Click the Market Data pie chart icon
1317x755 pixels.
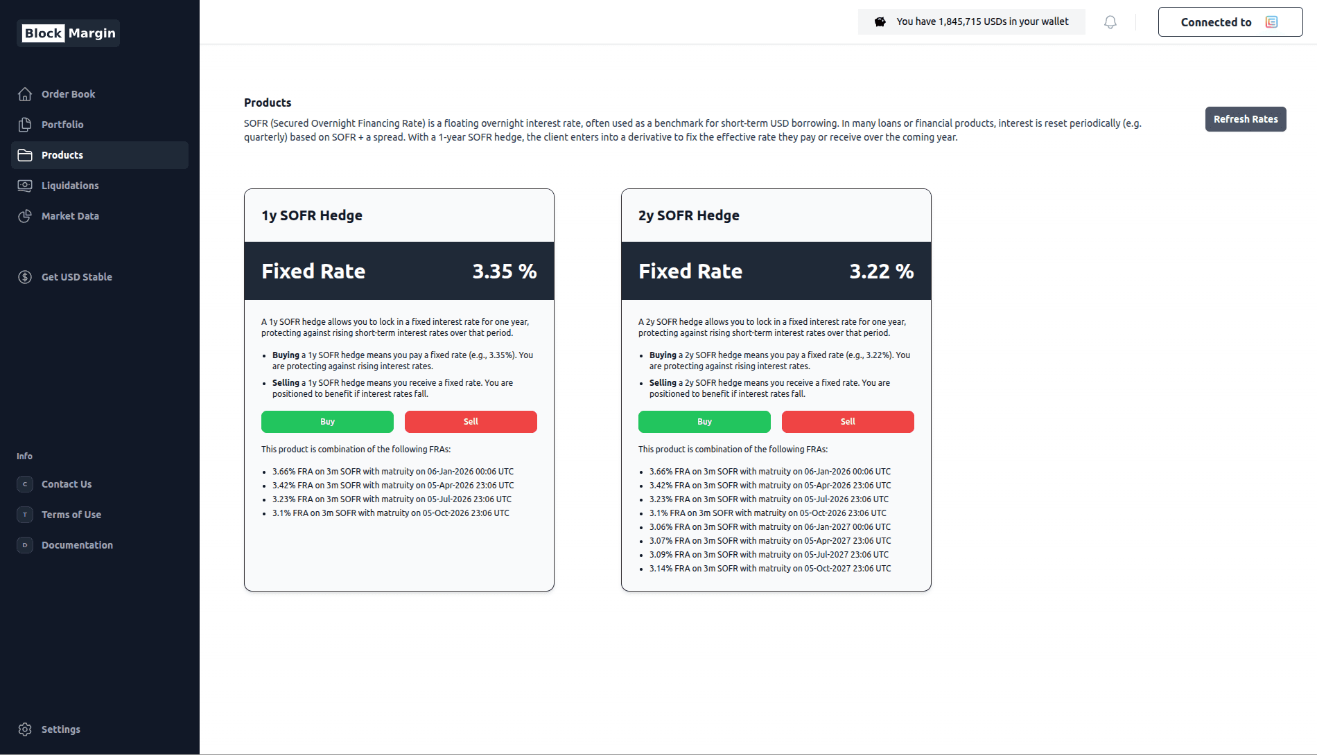point(25,216)
